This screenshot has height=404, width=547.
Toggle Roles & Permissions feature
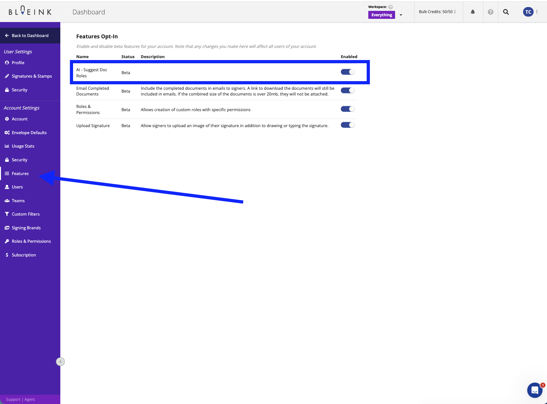tap(348, 109)
